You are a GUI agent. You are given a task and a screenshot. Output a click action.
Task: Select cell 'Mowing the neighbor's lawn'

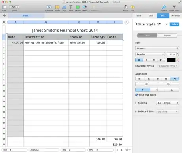pyautogui.click(x=46, y=42)
